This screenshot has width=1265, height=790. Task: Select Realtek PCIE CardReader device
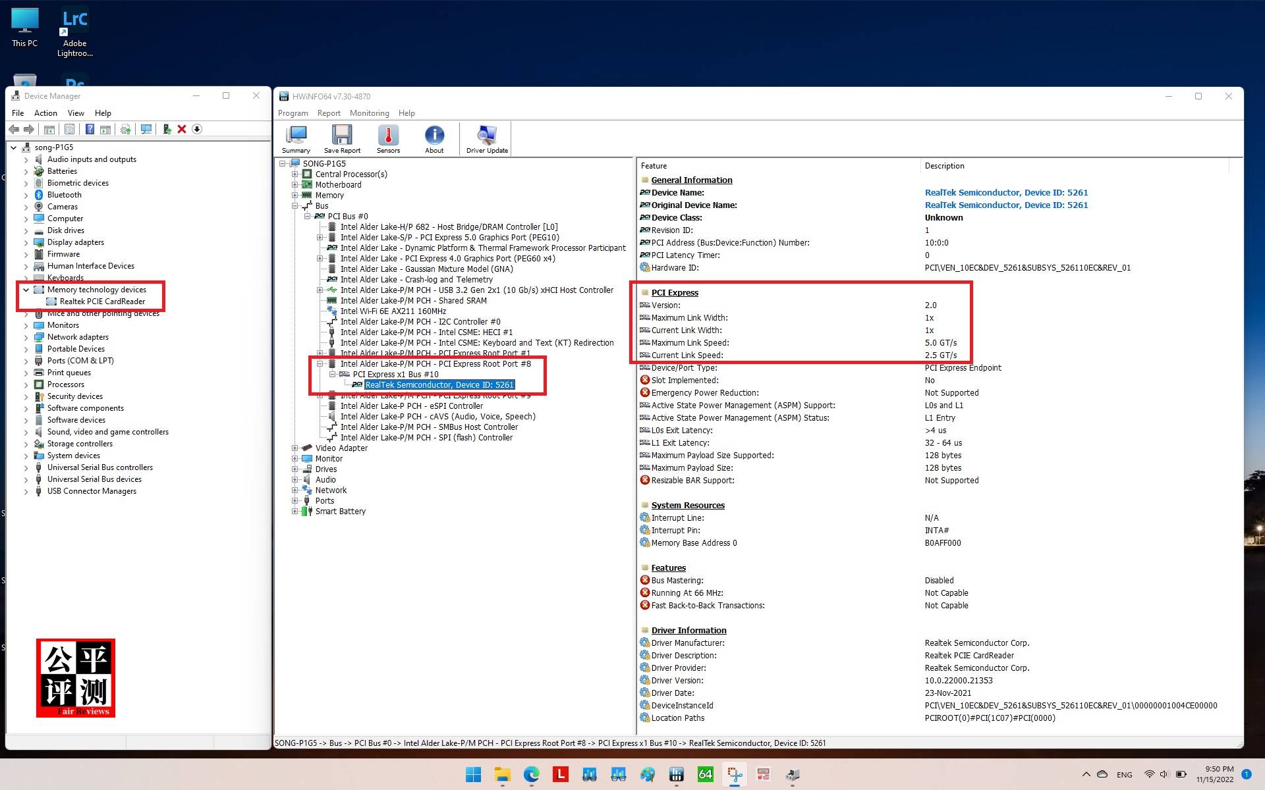click(102, 302)
